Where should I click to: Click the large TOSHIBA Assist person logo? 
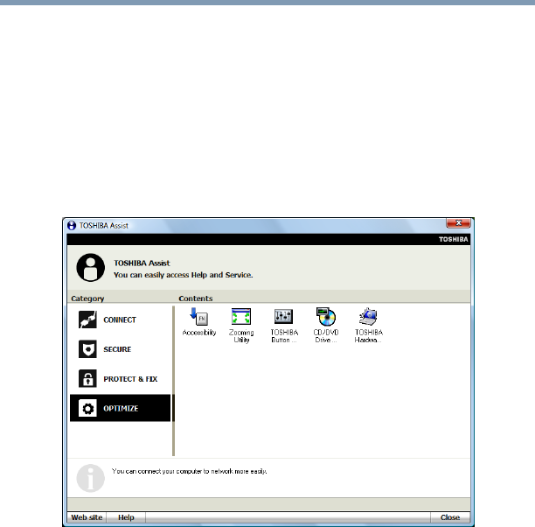tap(90, 268)
